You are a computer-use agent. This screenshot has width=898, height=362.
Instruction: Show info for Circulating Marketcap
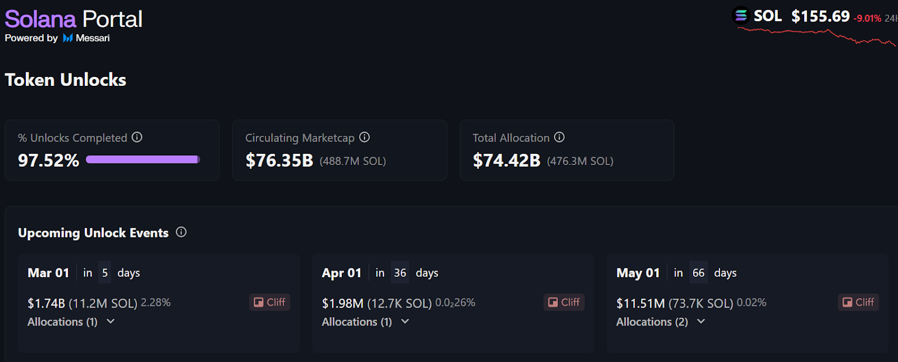click(x=364, y=137)
